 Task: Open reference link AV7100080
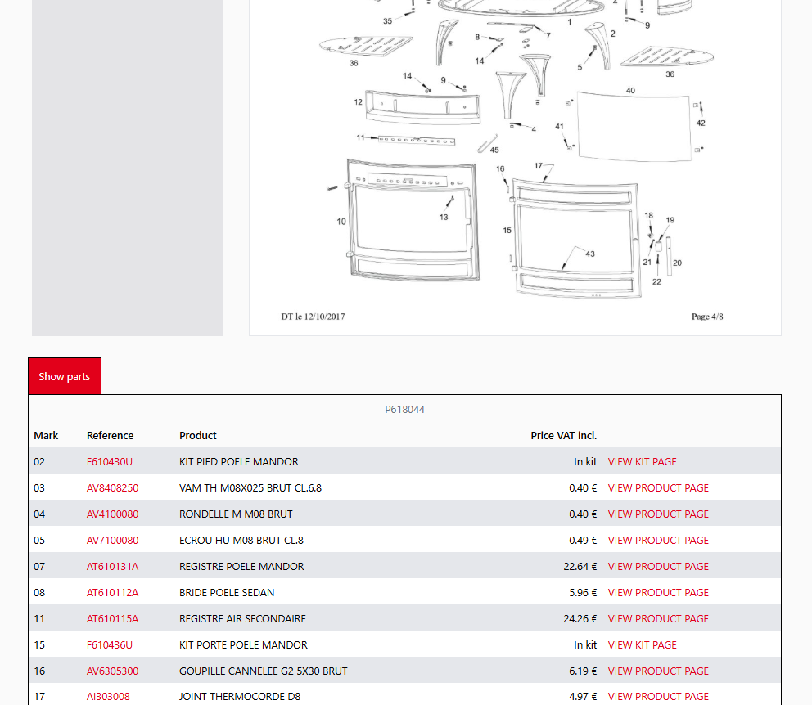pyautogui.click(x=112, y=540)
